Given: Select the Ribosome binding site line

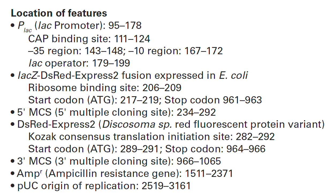Looking at the screenshot, I should pos(105,88).
